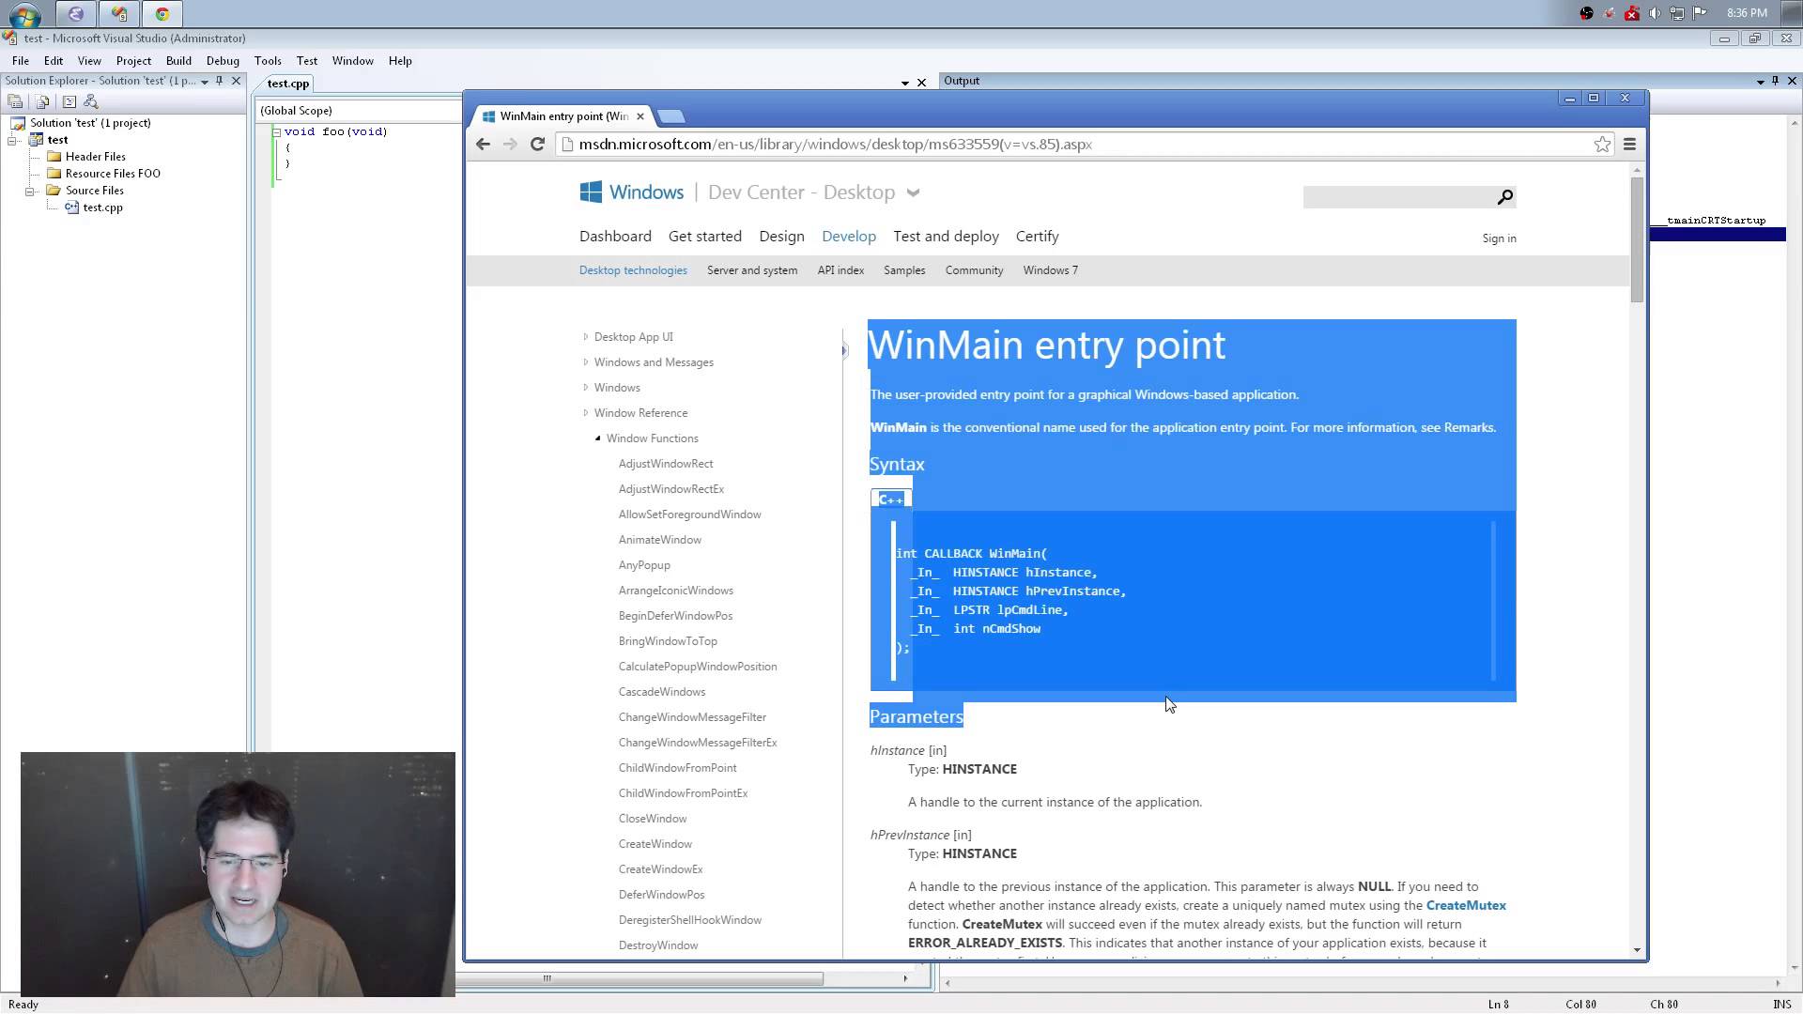Select the test.cpp editor tab
This screenshot has height=1014, width=1803.
tap(288, 84)
